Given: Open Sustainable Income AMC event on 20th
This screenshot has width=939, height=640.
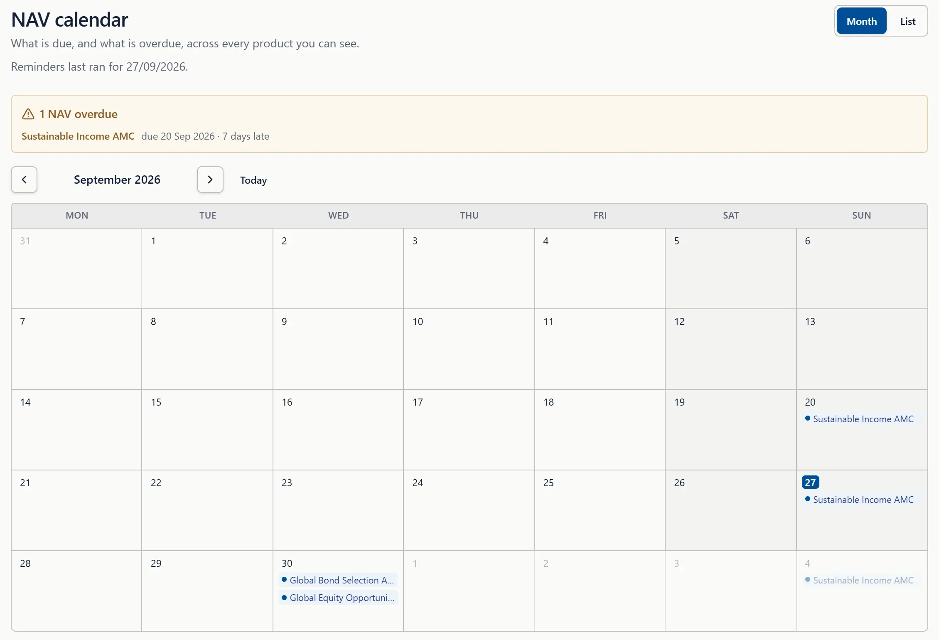Looking at the screenshot, I should click(x=862, y=419).
